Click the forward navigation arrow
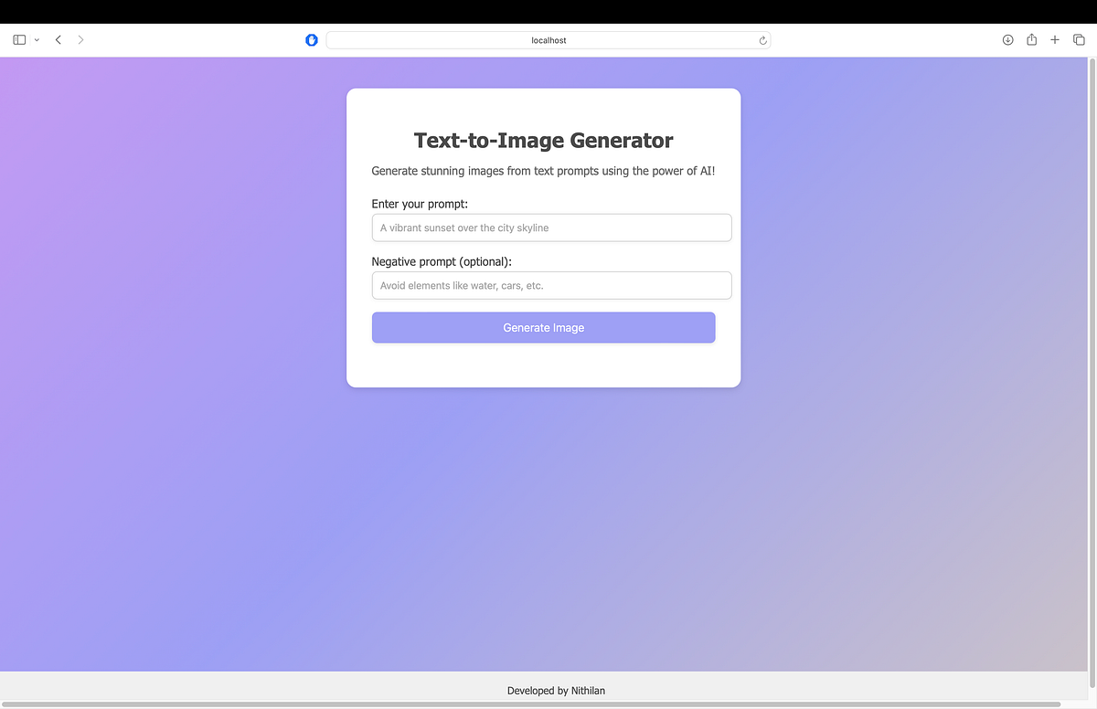The height and width of the screenshot is (709, 1097). pos(80,39)
